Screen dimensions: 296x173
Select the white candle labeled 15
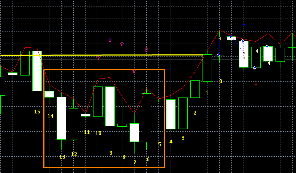click(37, 71)
